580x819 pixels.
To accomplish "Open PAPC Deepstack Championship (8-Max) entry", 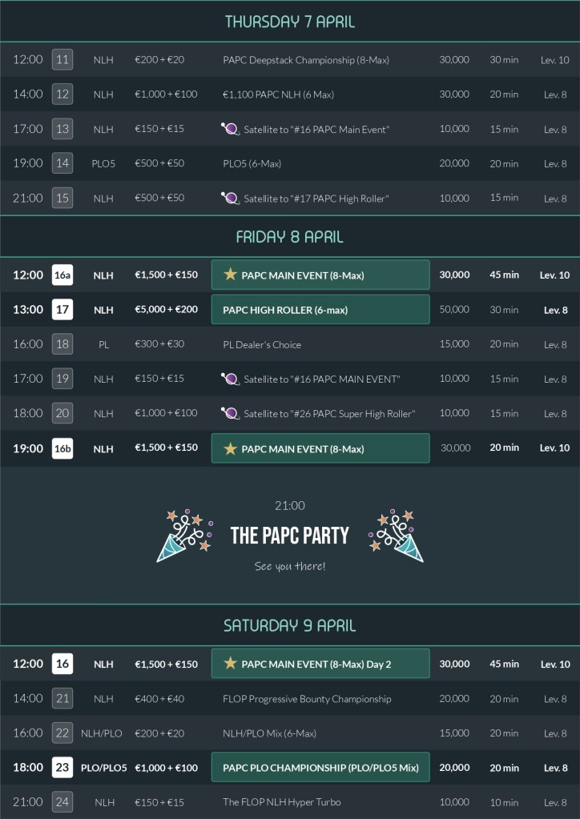I will tap(306, 60).
